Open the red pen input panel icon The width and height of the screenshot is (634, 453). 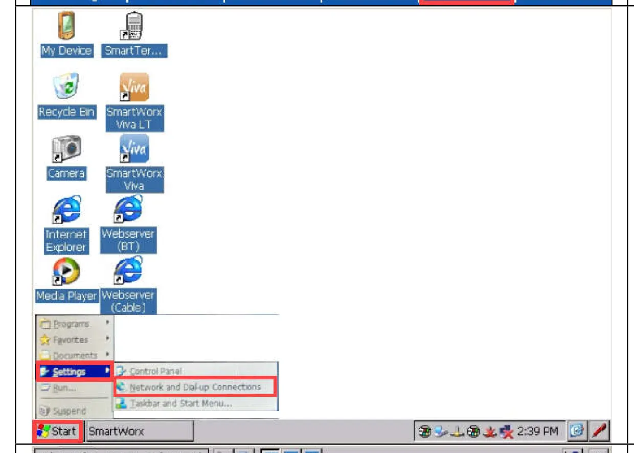click(598, 432)
